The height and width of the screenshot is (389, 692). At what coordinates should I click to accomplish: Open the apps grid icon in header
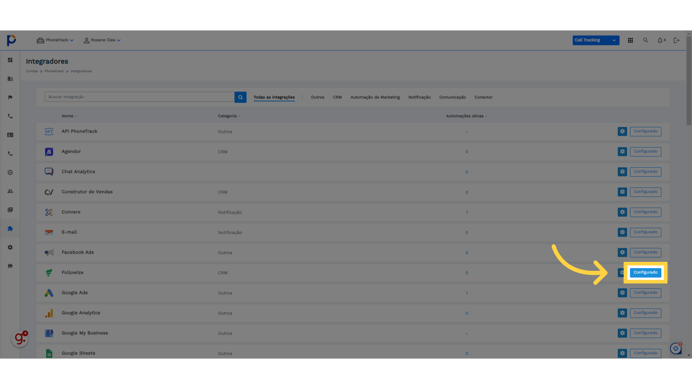(630, 40)
